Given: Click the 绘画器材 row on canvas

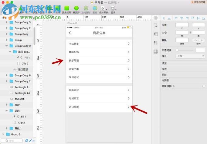Looking at the screenshot, I should tap(99, 90).
